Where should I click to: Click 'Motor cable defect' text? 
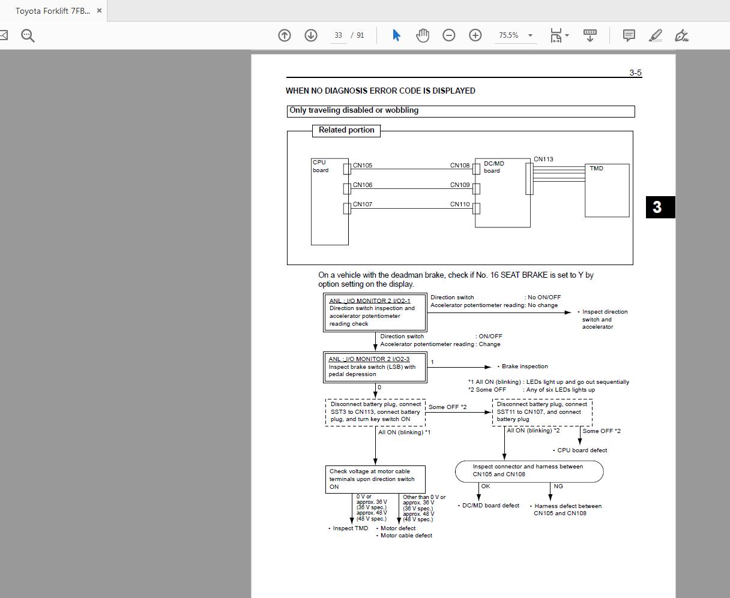(406, 535)
